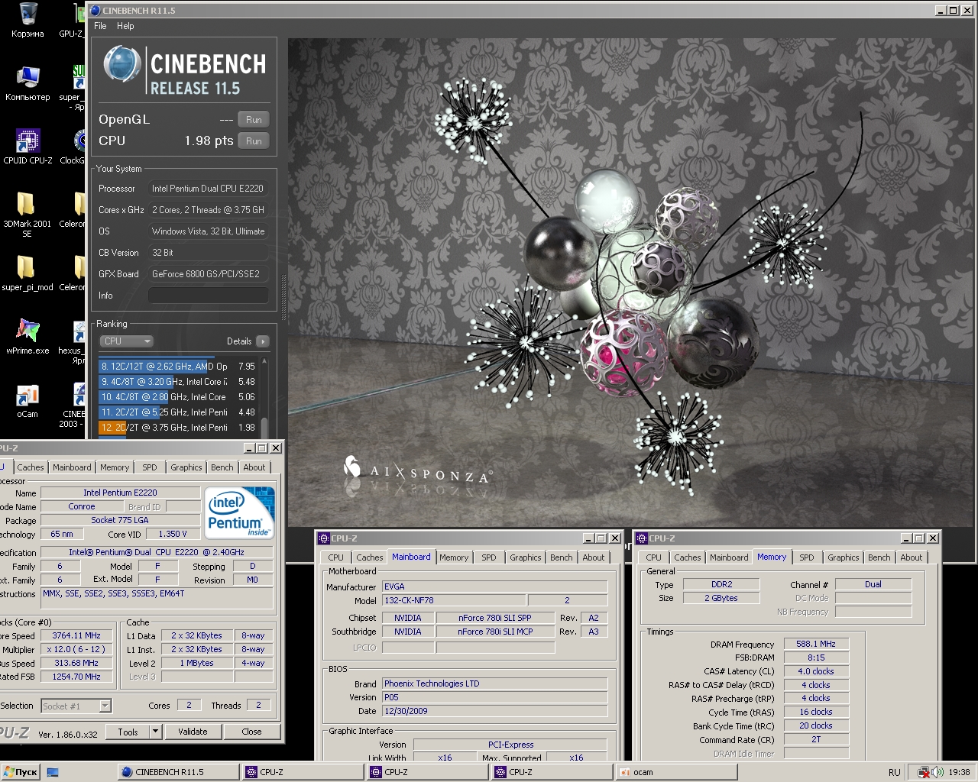This screenshot has width=978, height=782.
Task: Click the OS Windows Vista field
Action: click(x=208, y=231)
